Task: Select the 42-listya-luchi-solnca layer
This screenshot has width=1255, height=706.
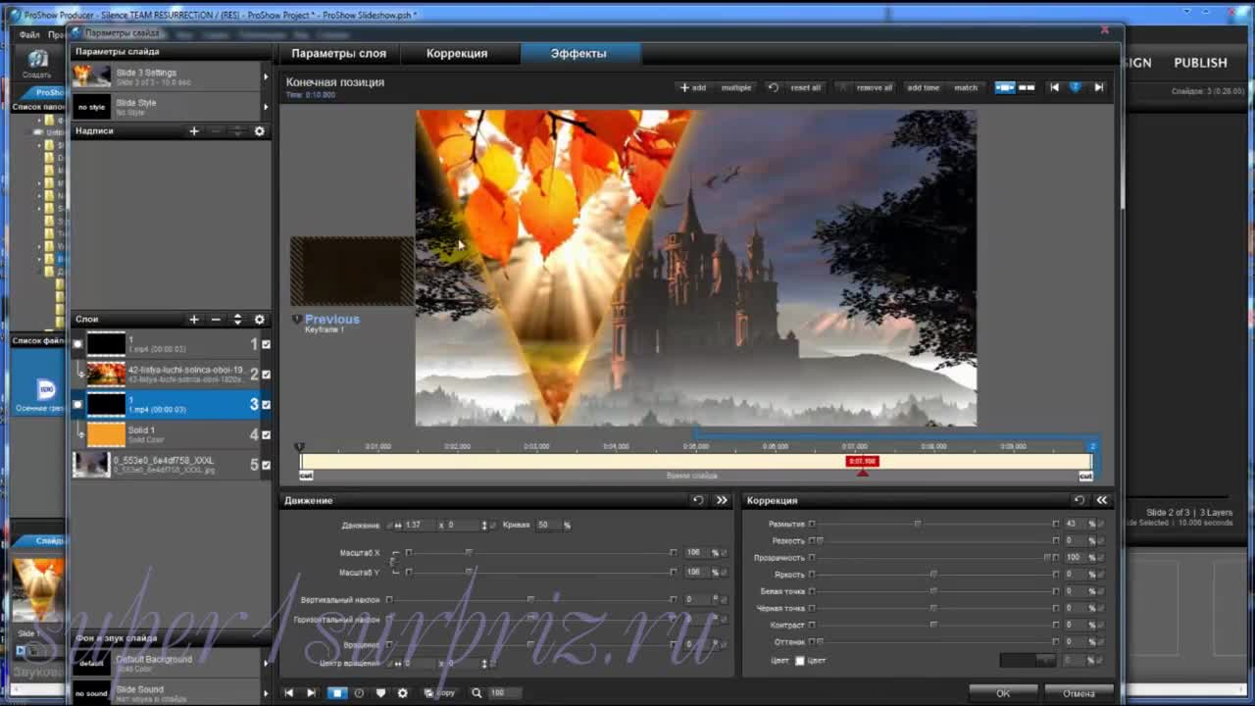Action: [173, 375]
